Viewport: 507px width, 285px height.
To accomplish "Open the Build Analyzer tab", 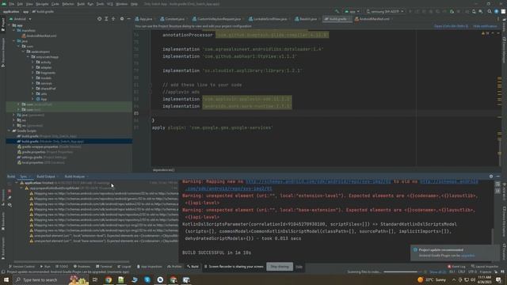I will coord(74,177).
